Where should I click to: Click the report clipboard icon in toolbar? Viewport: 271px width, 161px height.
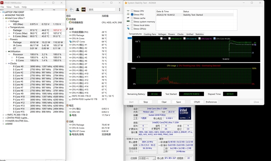pos(72,9)
